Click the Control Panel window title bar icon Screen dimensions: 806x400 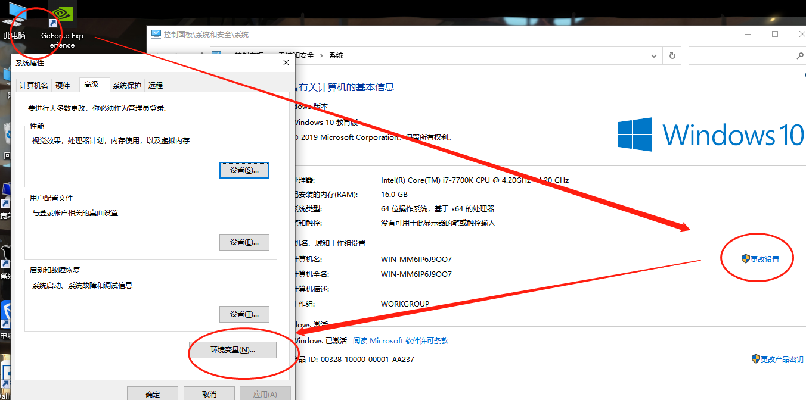[156, 35]
